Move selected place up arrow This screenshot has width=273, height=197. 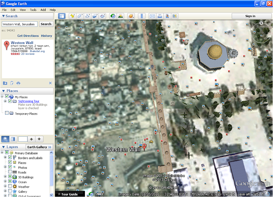point(31,139)
